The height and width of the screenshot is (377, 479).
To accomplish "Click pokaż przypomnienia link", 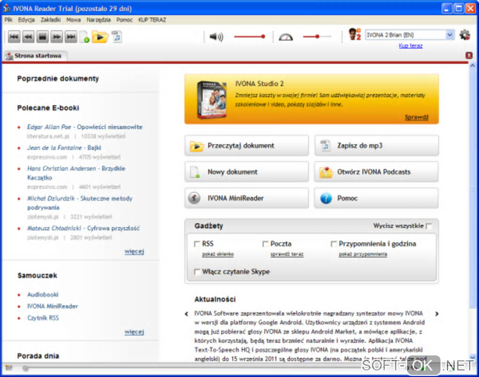I will pyautogui.click(x=363, y=254).
